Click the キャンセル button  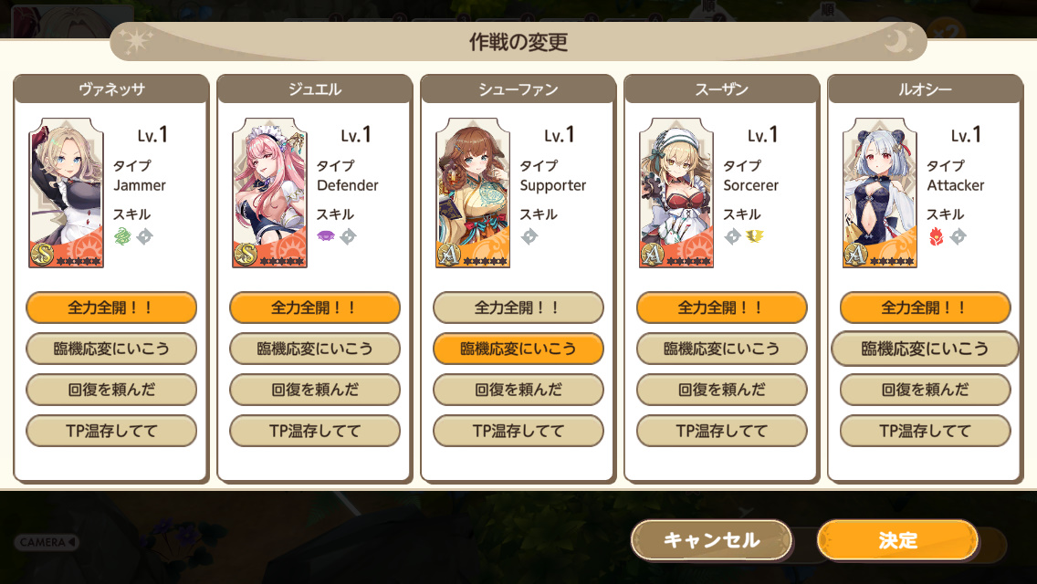(712, 540)
